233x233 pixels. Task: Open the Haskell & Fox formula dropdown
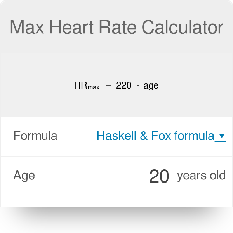pos(155,136)
